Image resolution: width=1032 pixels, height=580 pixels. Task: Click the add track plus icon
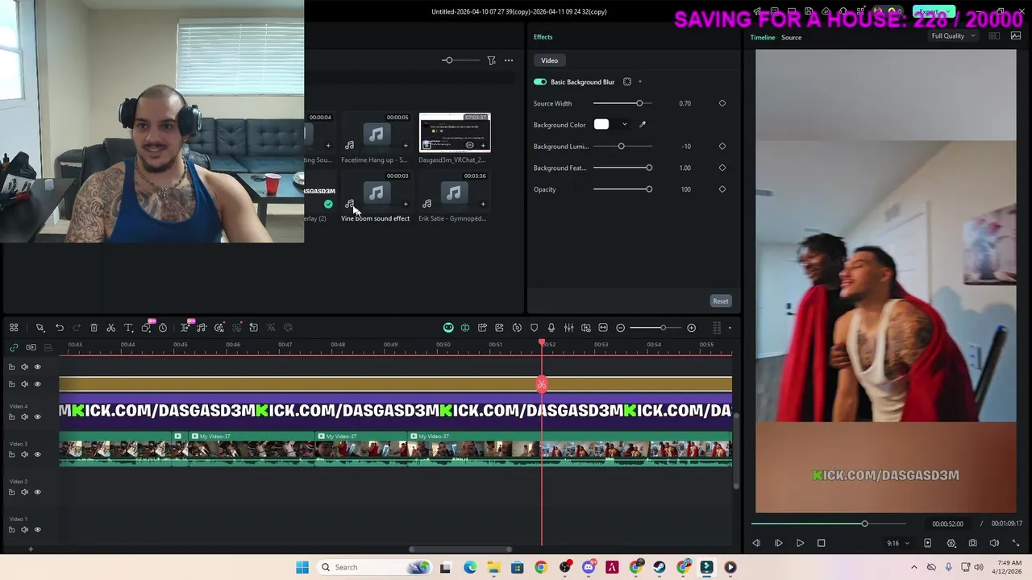[x=31, y=549]
